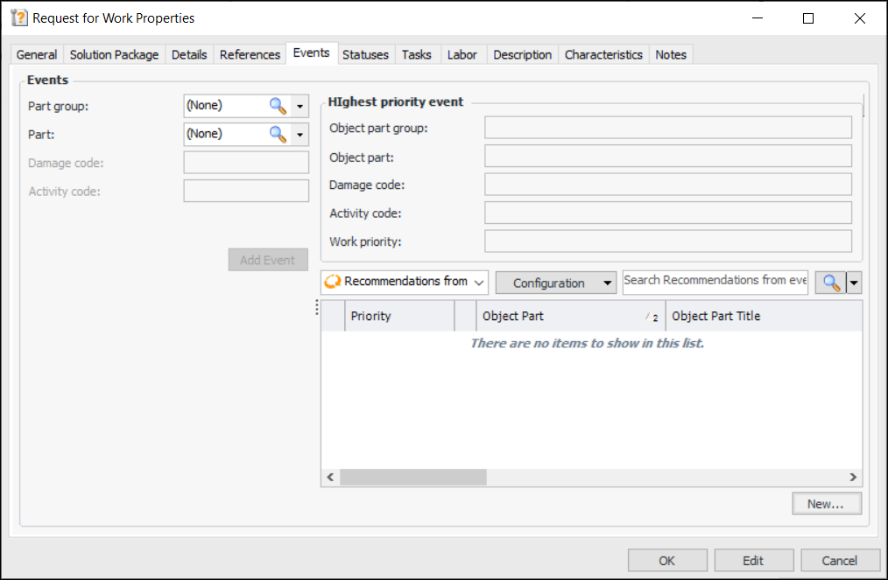Switch to the General tab
Image resolution: width=888 pixels, height=580 pixels.
pyautogui.click(x=37, y=54)
